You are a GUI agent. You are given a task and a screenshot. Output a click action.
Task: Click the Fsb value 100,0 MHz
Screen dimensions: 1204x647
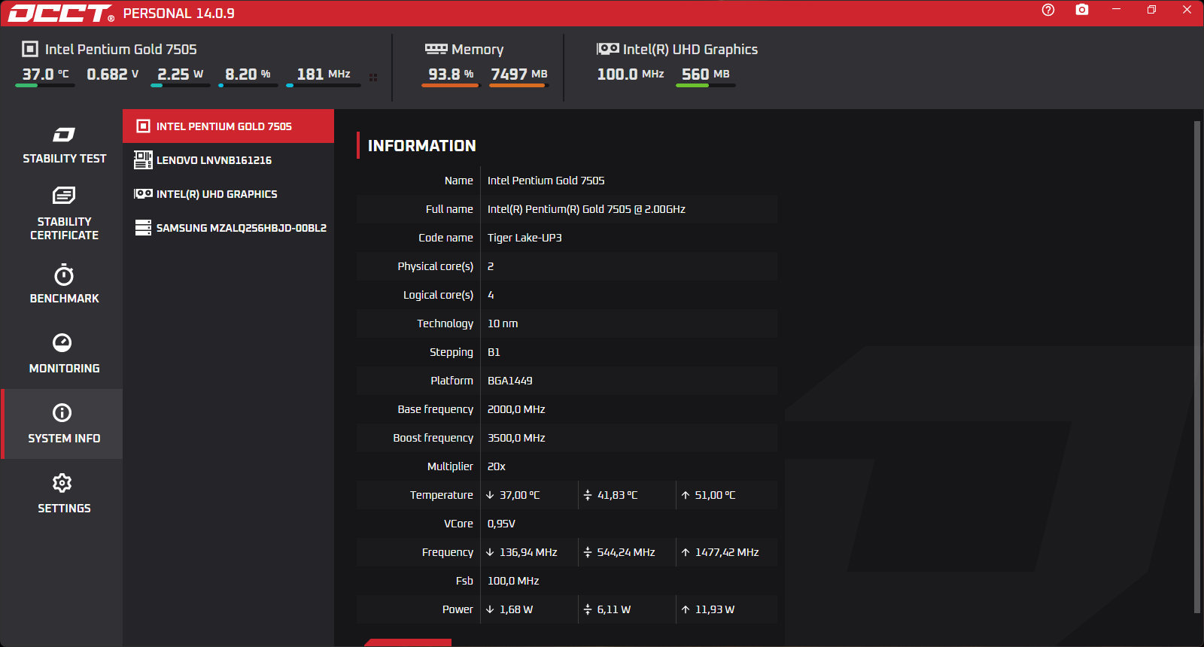[513, 581]
